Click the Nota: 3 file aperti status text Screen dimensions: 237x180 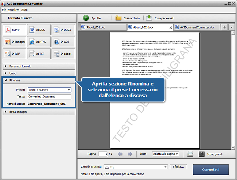[x=112, y=174]
